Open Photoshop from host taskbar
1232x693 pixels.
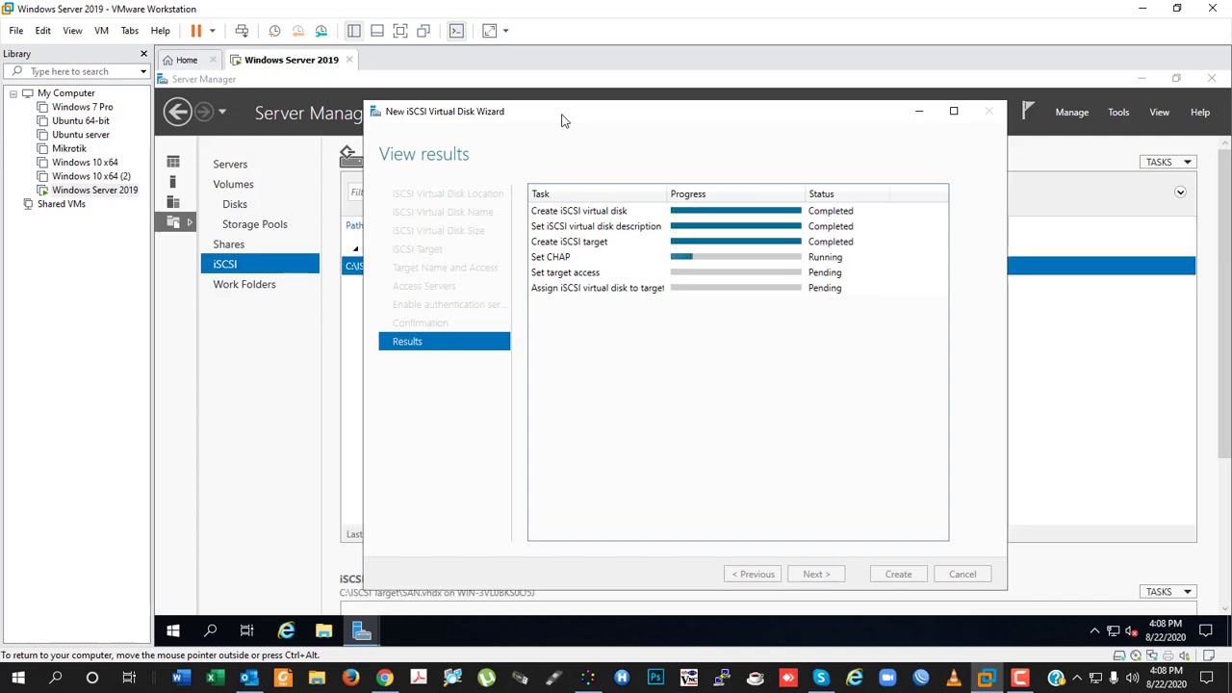(x=655, y=679)
